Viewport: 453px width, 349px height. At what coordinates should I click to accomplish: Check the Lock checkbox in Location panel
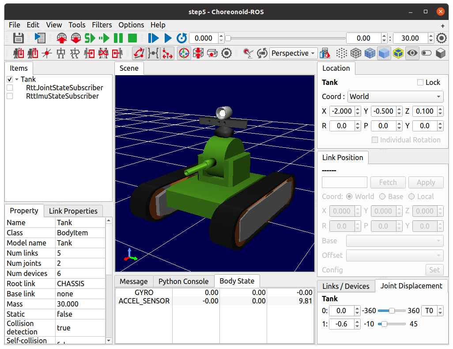coord(420,82)
